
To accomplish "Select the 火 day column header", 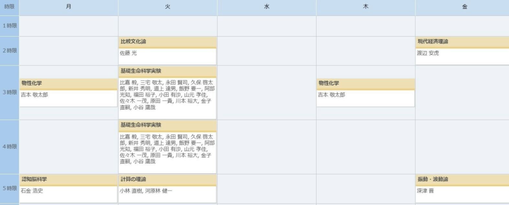I will (168, 7).
